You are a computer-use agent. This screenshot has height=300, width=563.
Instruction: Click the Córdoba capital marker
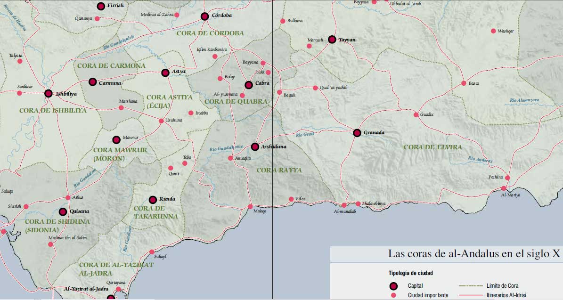(x=204, y=16)
